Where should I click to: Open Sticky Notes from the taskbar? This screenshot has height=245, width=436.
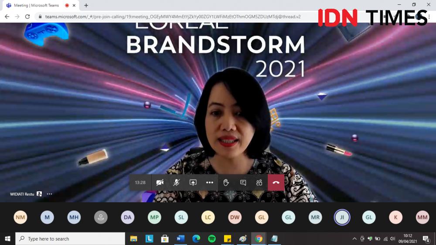click(228, 238)
